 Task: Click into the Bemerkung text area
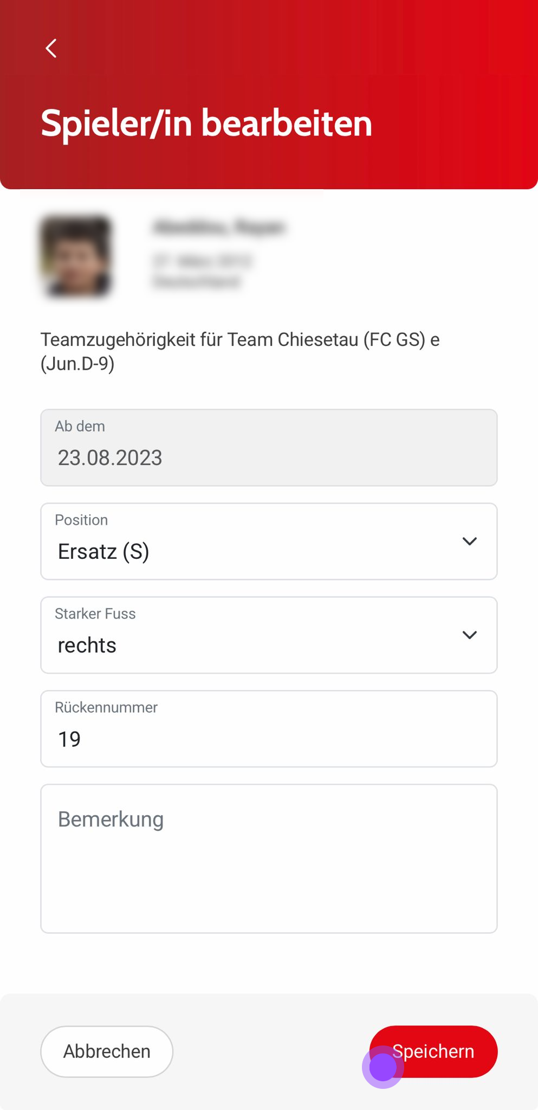269,859
